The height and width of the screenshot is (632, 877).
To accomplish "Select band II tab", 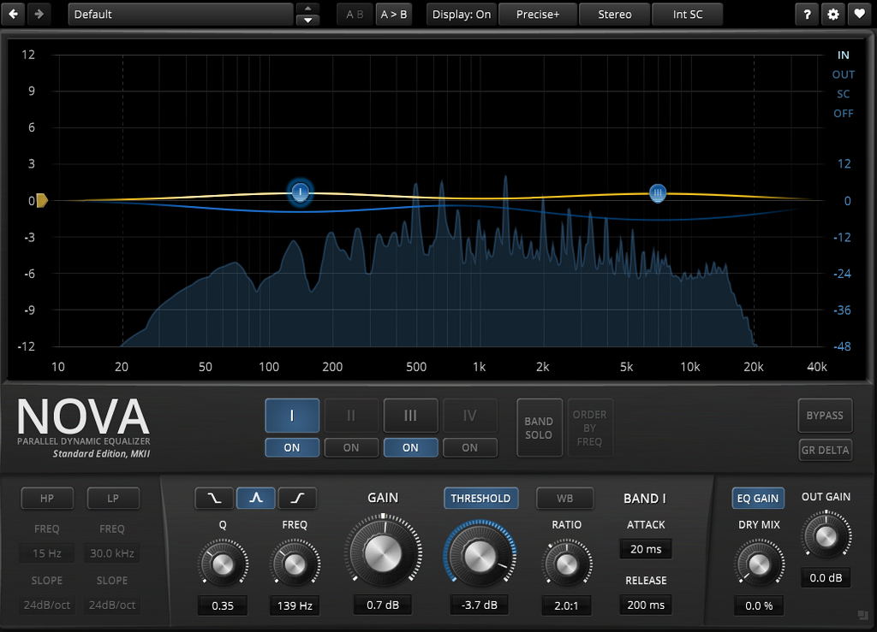I will [x=351, y=416].
